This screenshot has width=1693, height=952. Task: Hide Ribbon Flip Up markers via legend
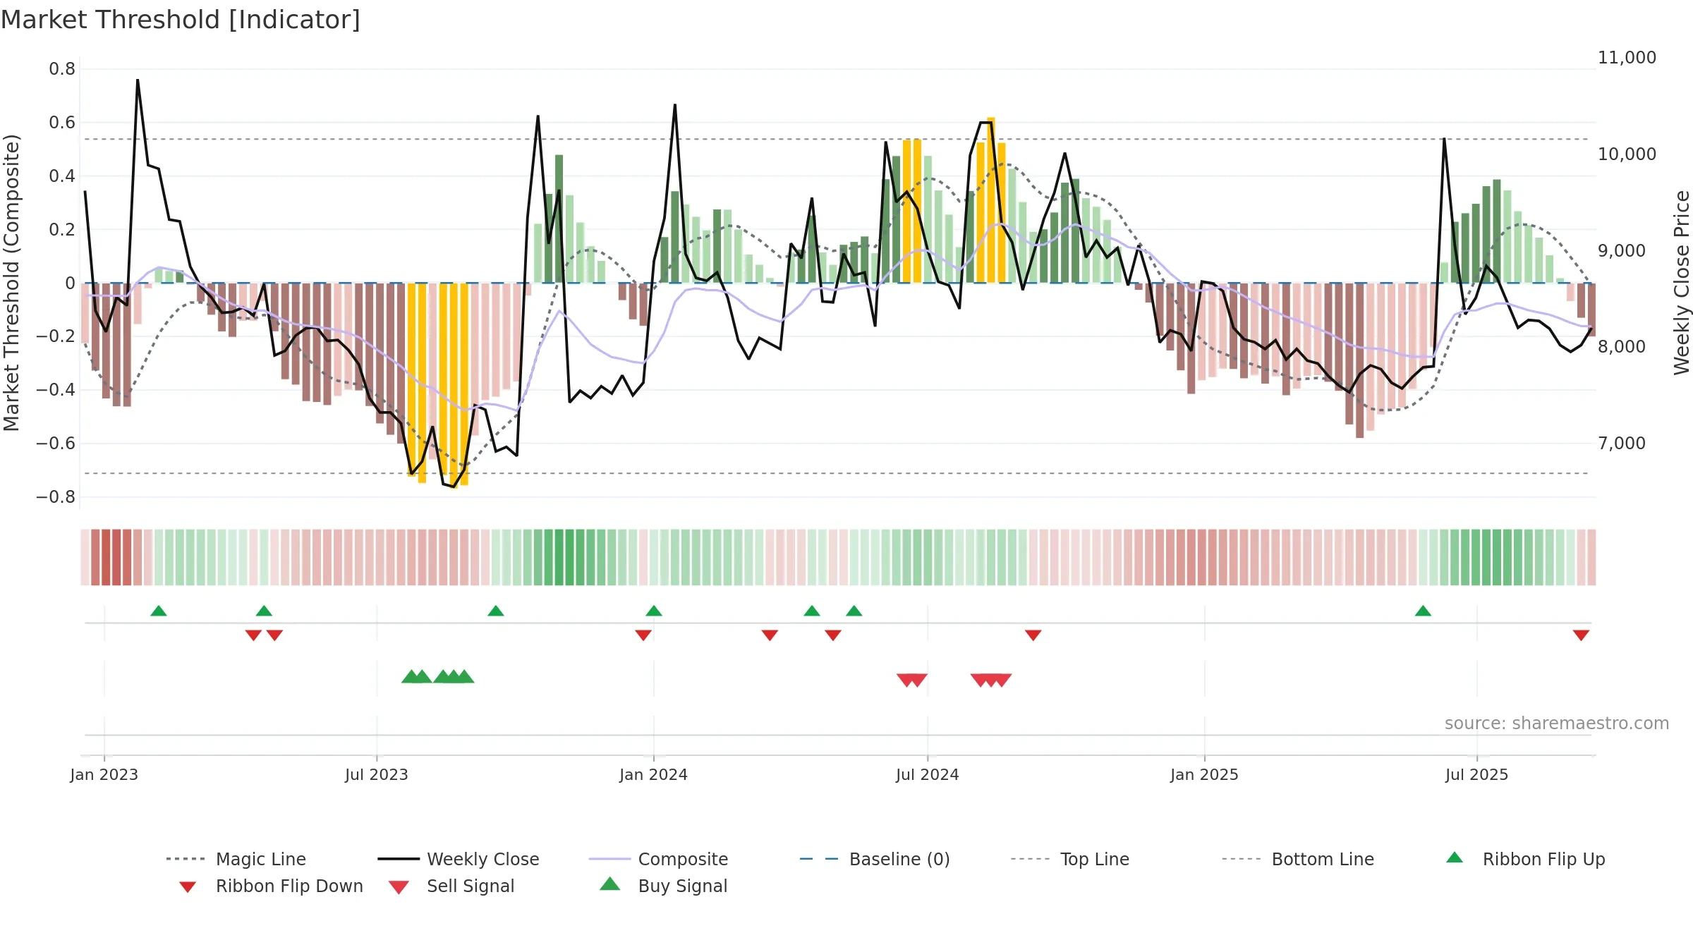[1525, 859]
